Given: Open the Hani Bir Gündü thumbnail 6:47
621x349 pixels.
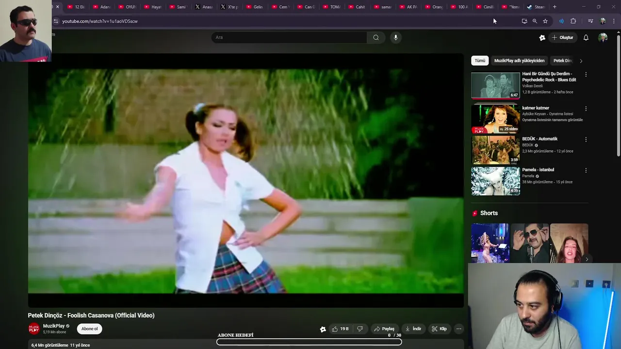Looking at the screenshot, I should coord(495,85).
